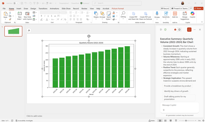Viewport: 205px width, 122px height.
Task: Click the Paste clipboard icon
Action: pyautogui.click(x=5, y=14)
